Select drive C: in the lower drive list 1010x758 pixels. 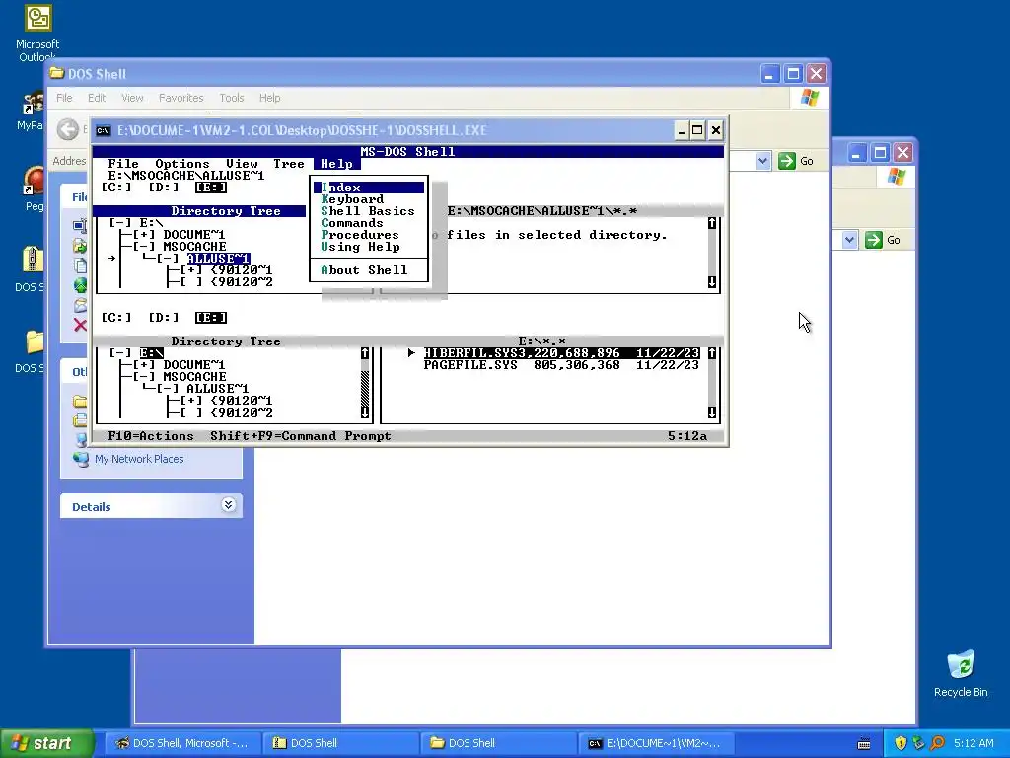coord(116,318)
